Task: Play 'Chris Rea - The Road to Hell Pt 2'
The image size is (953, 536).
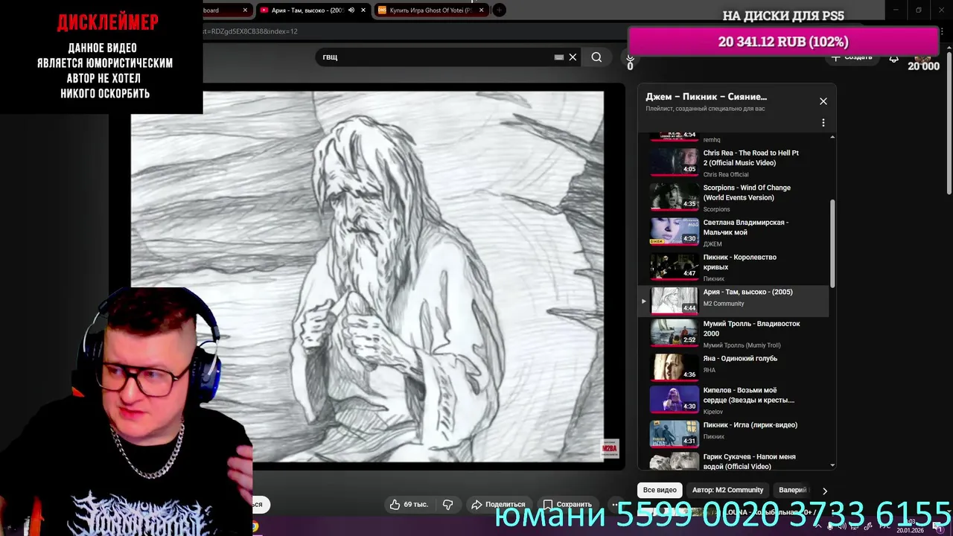Action: tap(750, 158)
